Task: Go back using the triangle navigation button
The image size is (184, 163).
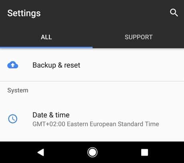Action: coord(41,153)
